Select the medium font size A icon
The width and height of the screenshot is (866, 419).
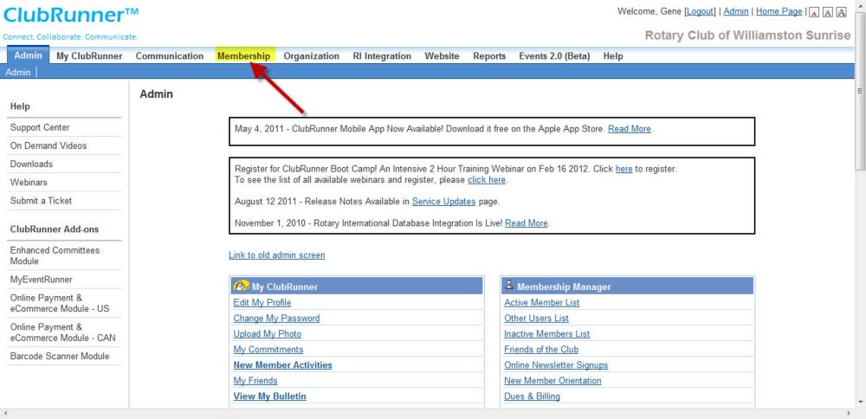[828, 12]
